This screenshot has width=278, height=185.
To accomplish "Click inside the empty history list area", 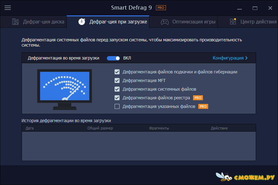I will click(139, 146).
